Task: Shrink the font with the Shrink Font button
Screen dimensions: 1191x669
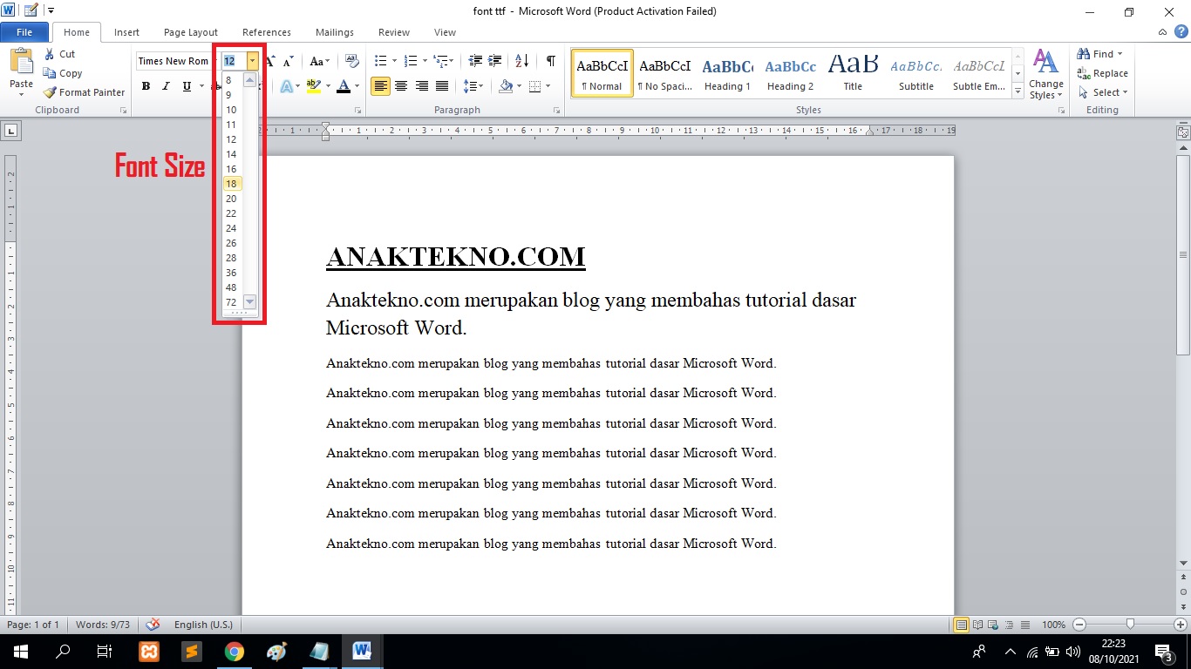Action: click(x=289, y=61)
